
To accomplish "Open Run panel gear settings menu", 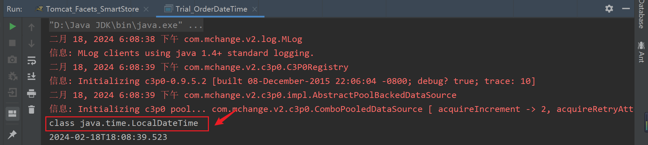I will coord(609,9).
